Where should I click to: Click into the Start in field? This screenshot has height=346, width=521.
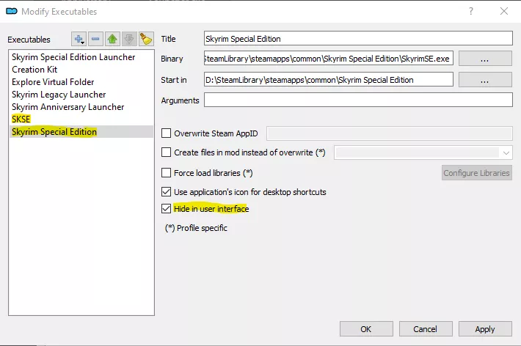coord(329,80)
